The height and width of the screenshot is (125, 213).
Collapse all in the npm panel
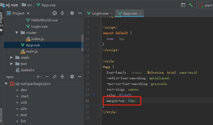coord(62,77)
